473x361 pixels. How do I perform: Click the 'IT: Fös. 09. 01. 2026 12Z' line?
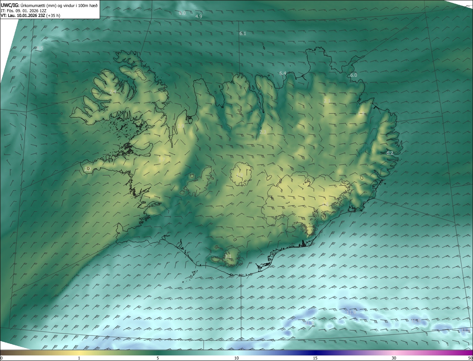tap(23, 11)
